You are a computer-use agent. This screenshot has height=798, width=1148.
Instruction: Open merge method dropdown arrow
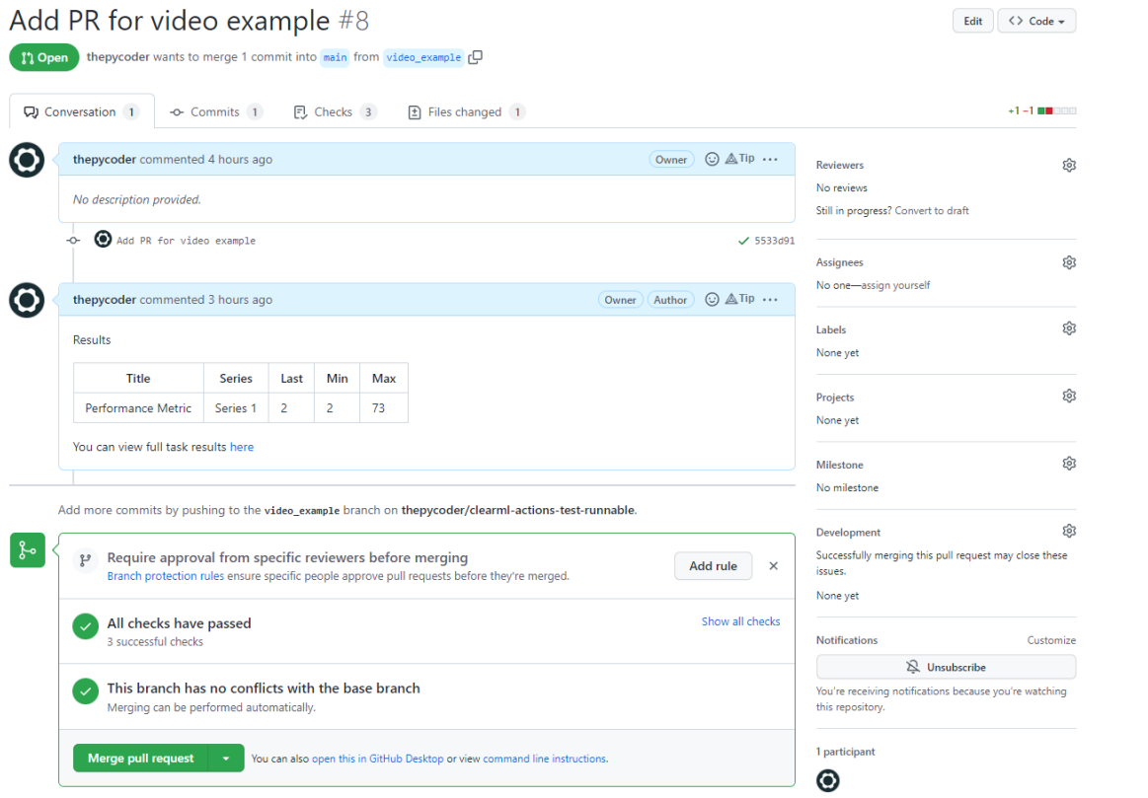point(227,759)
